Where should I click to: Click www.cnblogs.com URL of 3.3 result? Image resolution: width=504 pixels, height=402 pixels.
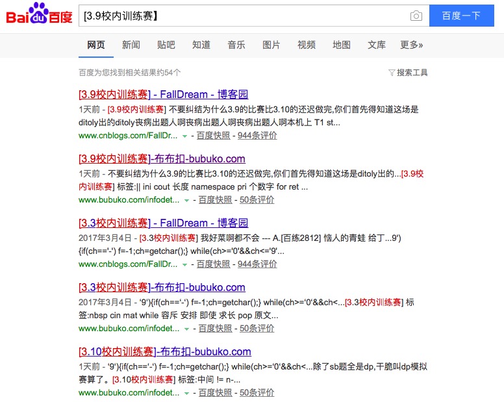pyautogui.click(x=128, y=264)
